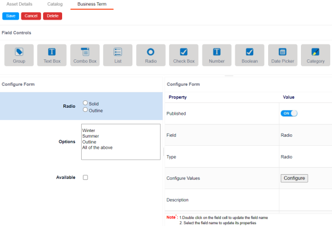Screen dimensions: 332x226
Task: Click the Published property label
Action: tap(176, 114)
